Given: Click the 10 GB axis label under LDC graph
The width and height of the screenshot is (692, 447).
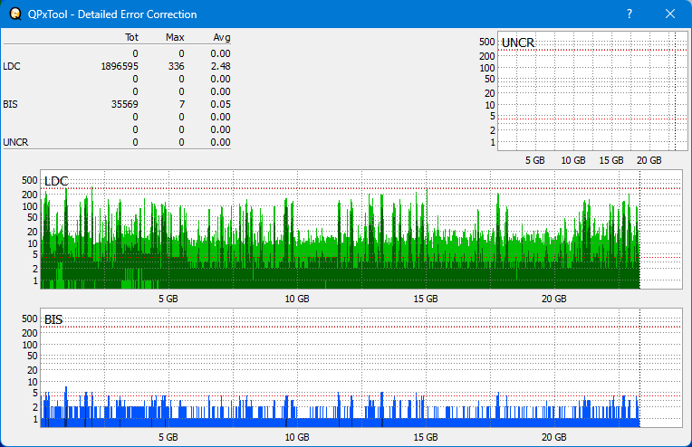Looking at the screenshot, I should pos(297,299).
